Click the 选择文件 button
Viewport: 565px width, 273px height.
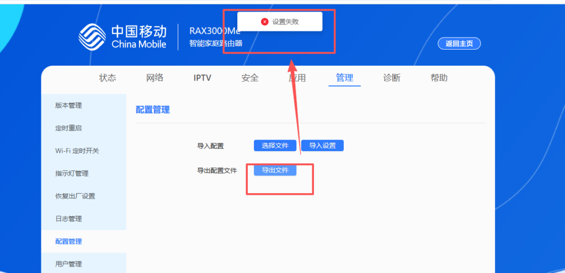coord(275,146)
